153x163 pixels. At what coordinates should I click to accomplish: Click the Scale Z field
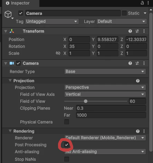pyautogui.click(x=136, y=53)
